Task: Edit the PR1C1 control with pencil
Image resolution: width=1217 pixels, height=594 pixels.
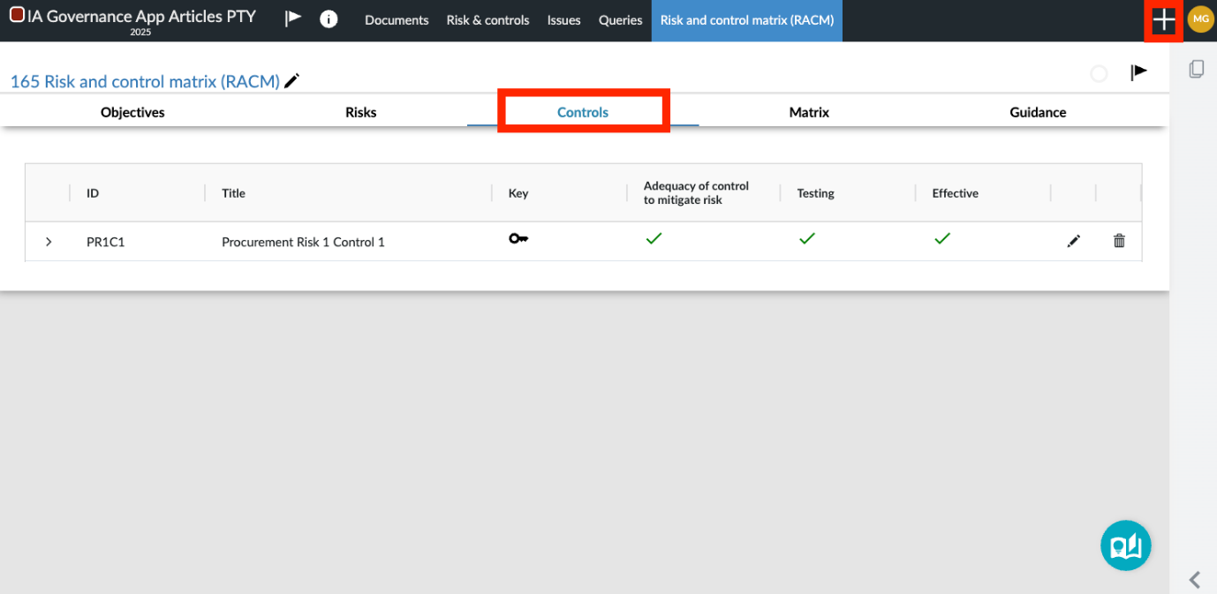Action: (1074, 241)
